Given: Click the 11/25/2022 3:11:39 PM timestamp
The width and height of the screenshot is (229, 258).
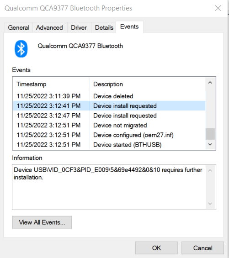Looking at the screenshot, I should (48, 96).
